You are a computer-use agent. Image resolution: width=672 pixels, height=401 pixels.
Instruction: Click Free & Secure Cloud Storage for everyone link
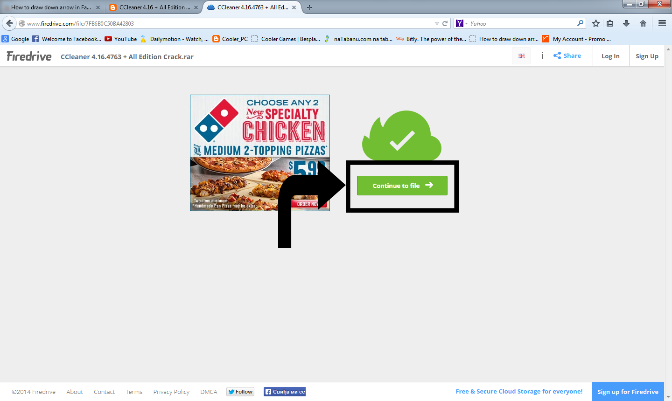pos(519,392)
